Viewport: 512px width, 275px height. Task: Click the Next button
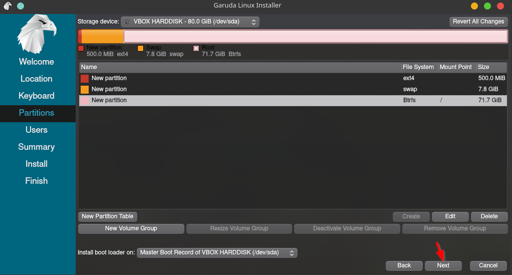click(443, 266)
